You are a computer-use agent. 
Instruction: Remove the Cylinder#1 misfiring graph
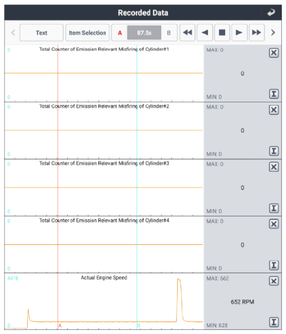(274, 52)
